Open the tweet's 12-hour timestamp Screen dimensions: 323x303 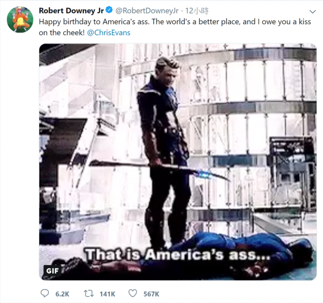coord(197,11)
